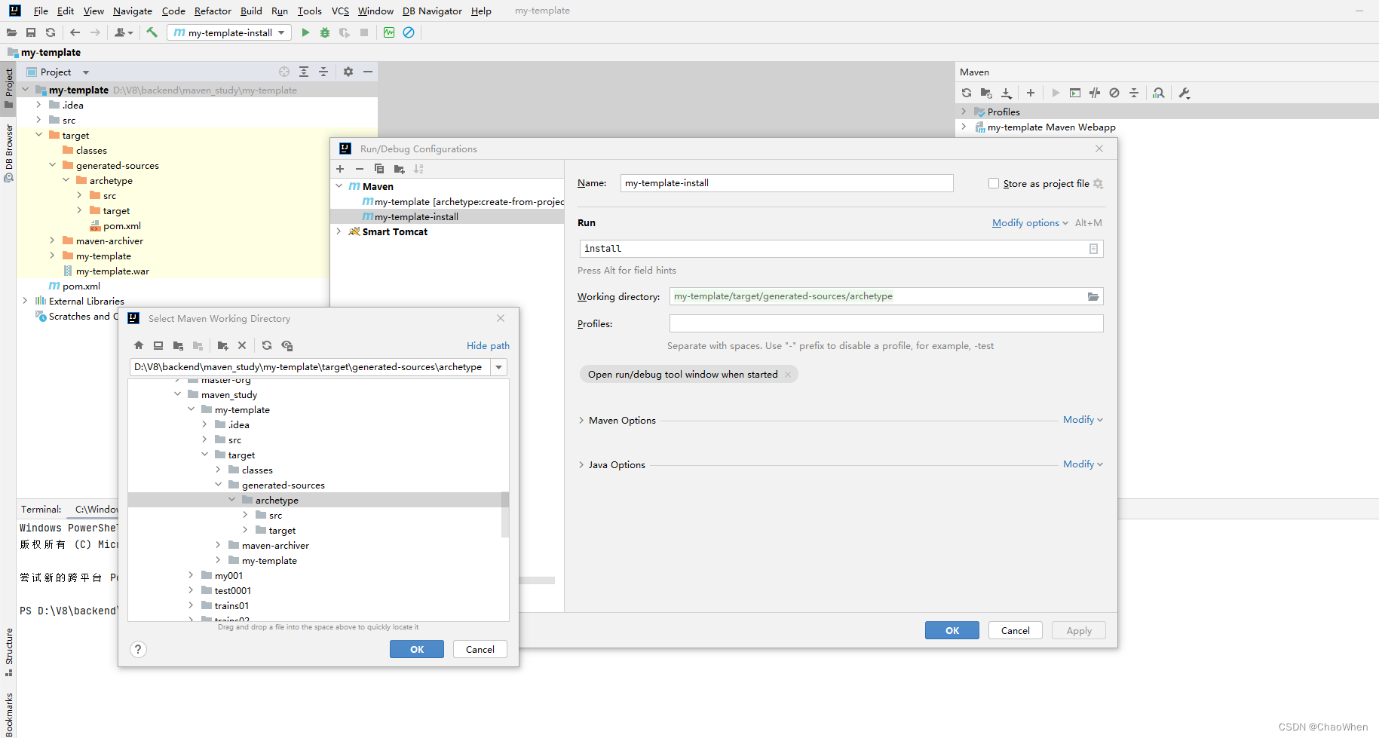Viewport: 1379px width, 738px height.
Task: Refresh directory chooser tree
Action: pyautogui.click(x=267, y=345)
